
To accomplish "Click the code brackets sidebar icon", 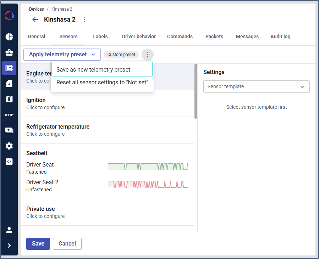I will pos(9,161).
